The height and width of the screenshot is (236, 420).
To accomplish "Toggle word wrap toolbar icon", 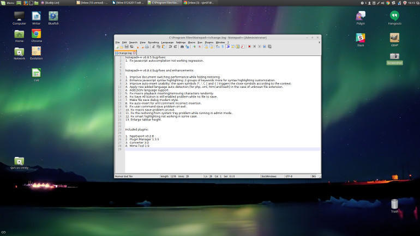I will click(218, 46).
